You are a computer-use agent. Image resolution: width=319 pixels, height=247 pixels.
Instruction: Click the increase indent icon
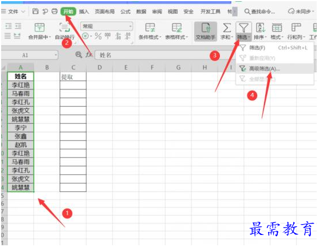18,26
